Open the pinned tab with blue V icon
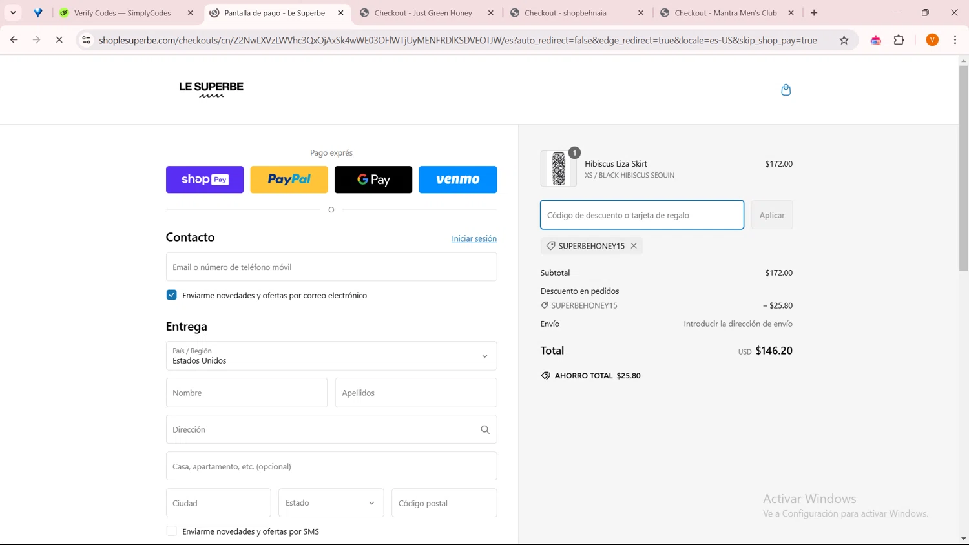 coord(38,13)
